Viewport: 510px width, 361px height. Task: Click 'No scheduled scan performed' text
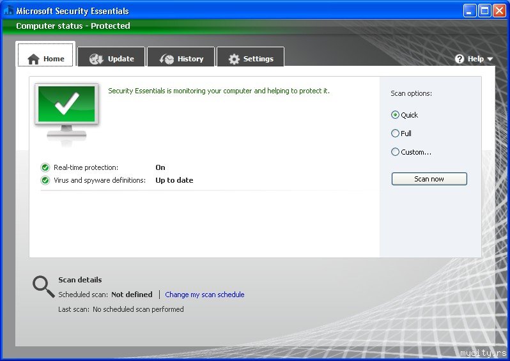click(x=138, y=309)
